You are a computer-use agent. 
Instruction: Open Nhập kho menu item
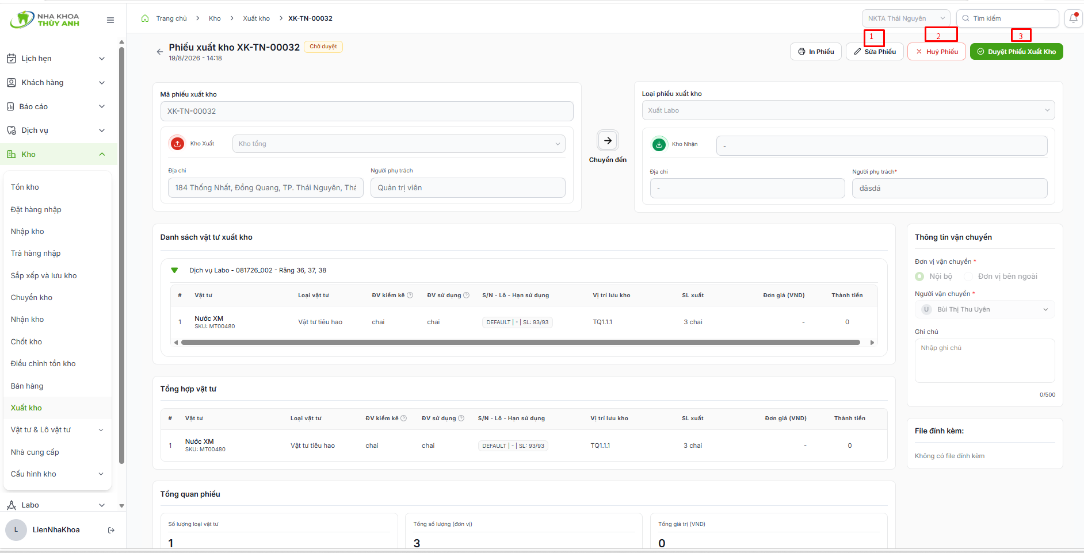coord(27,232)
